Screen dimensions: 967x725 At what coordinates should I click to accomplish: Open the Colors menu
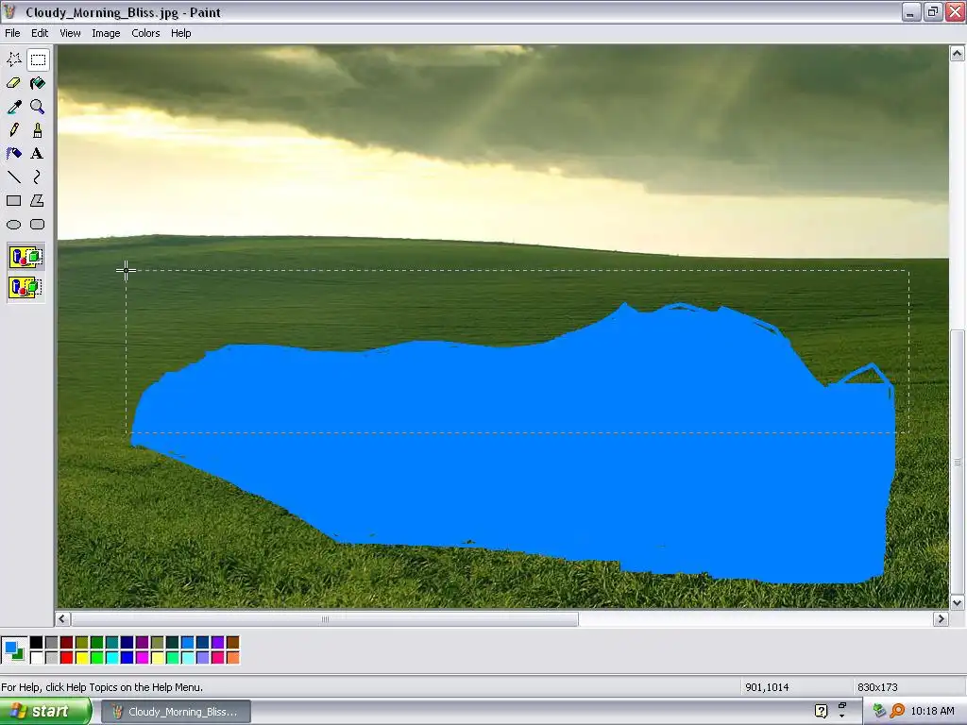click(145, 33)
